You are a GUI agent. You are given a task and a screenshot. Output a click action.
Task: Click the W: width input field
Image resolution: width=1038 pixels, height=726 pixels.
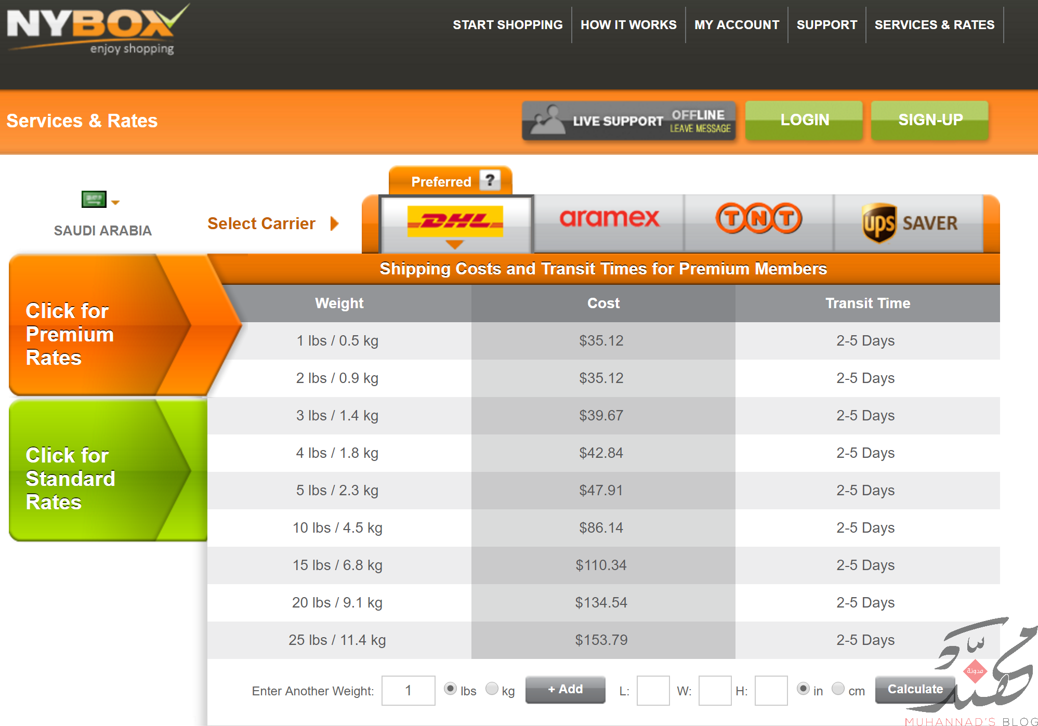pos(715,690)
